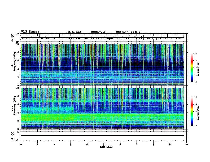Viewport: 210px width, 162px height.
Task: Click the 'ch.3(V)' axis label
Action: pos(13,136)
